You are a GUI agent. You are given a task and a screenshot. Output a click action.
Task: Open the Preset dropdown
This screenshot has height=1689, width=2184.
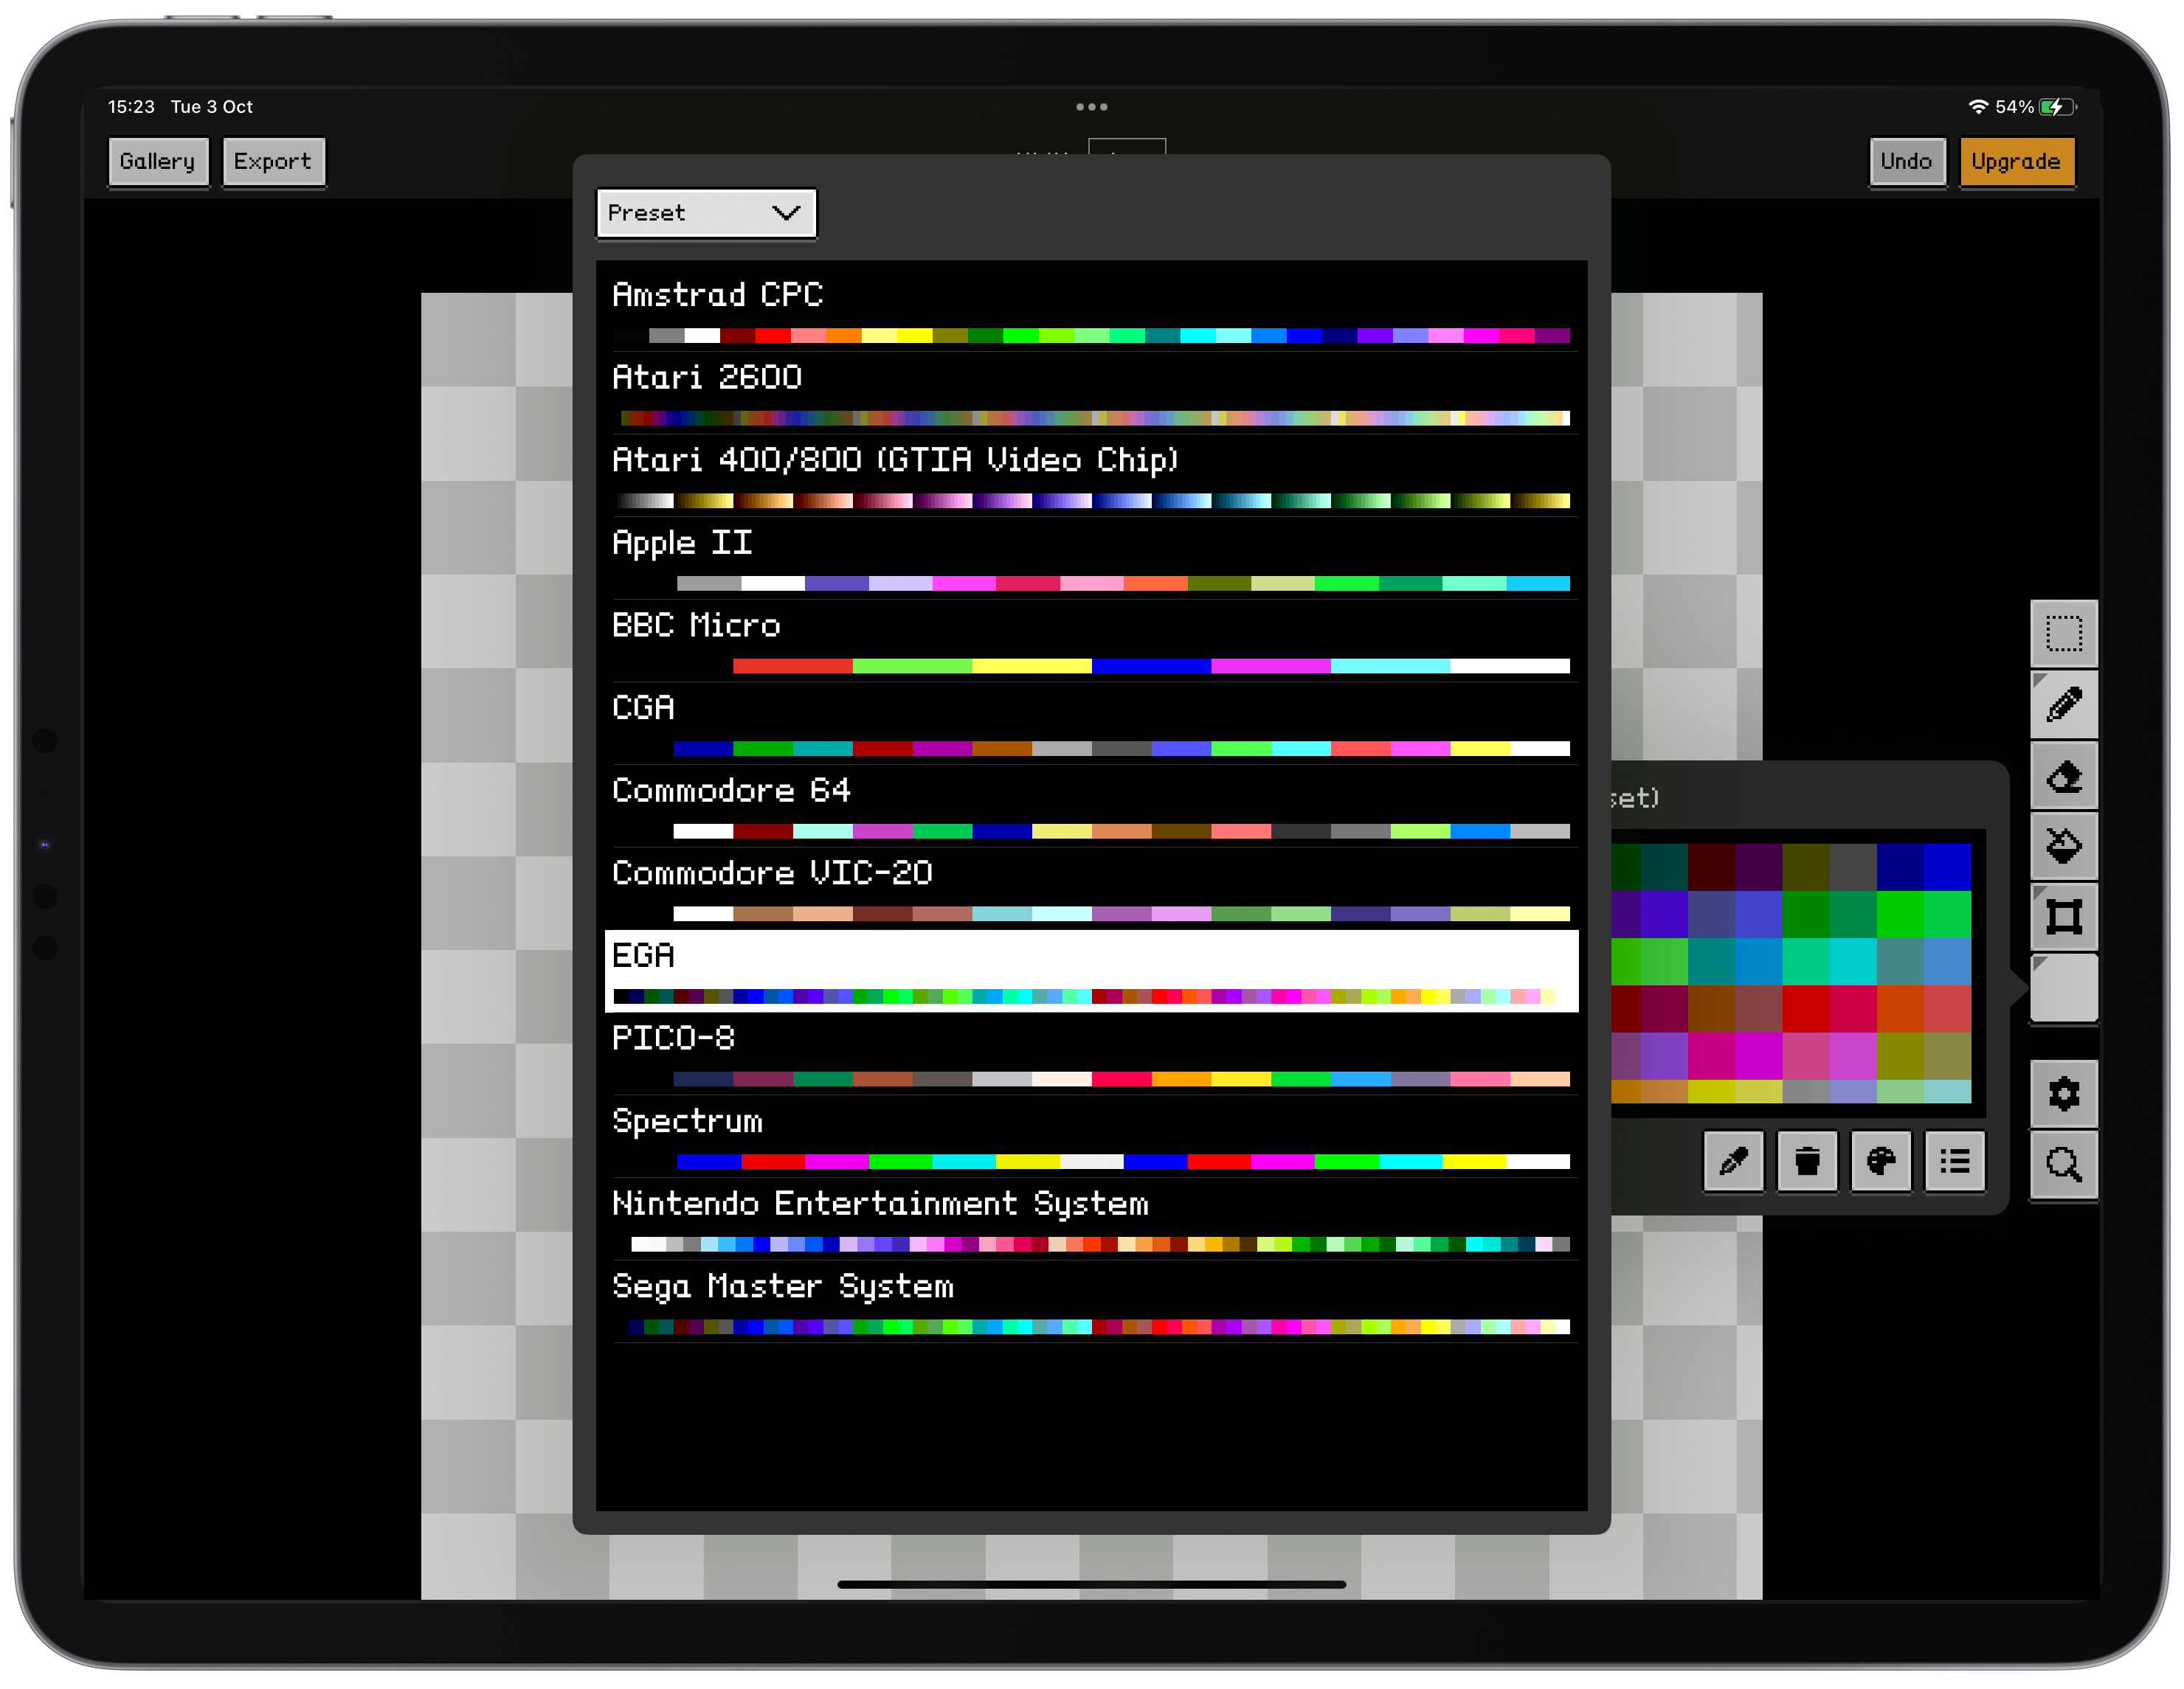(x=706, y=213)
